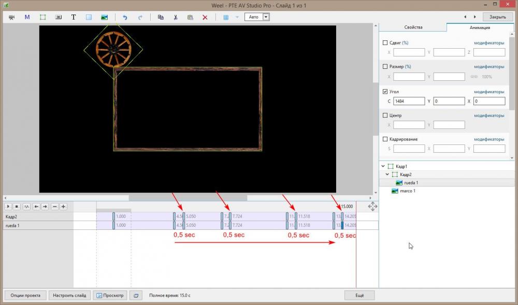Copy the selected object

tap(161, 17)
